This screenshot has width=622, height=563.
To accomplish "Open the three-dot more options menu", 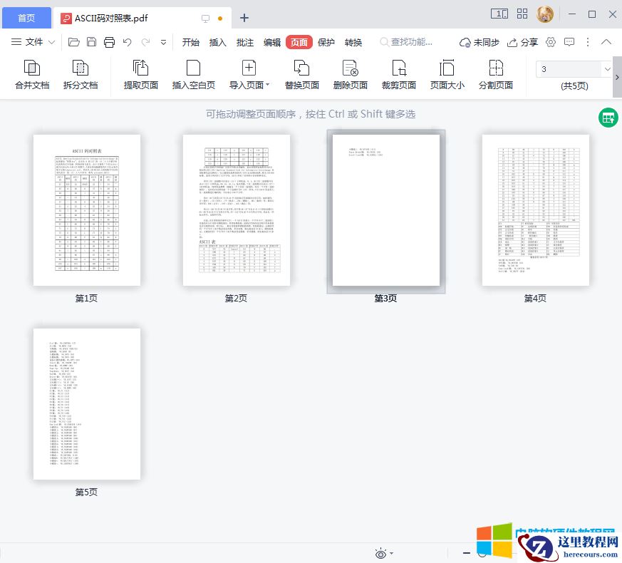I will pyautogui.click(x=588, y=41).
